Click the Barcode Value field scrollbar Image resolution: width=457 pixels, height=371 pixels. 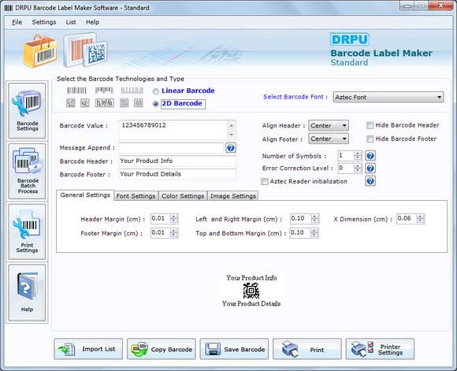(232, 130)
